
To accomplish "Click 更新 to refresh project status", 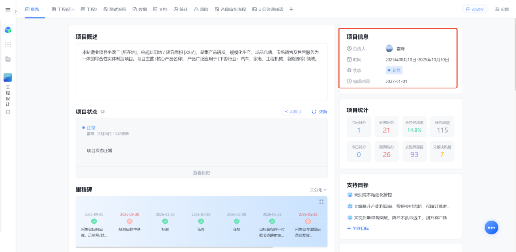I will click(320, 112).
